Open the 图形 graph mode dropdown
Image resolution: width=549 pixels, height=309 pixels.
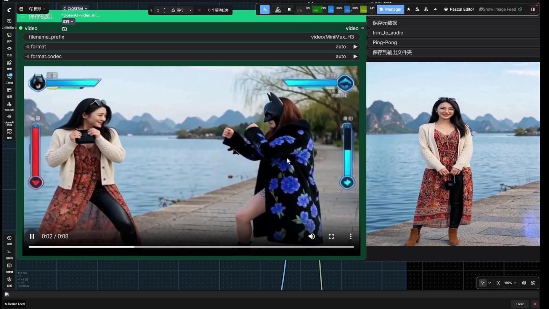pos(37,9)
